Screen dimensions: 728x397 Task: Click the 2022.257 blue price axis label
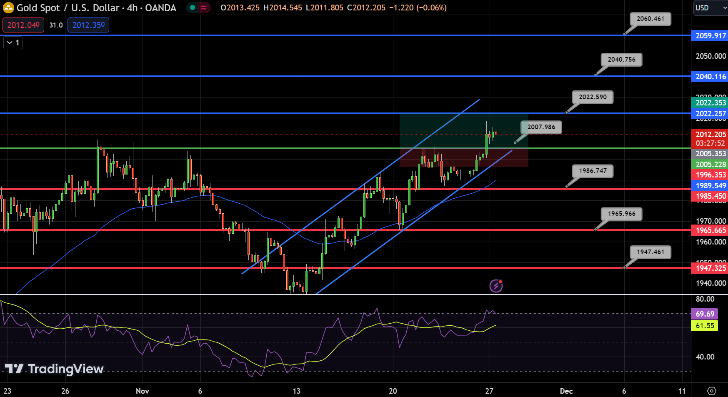710,114
